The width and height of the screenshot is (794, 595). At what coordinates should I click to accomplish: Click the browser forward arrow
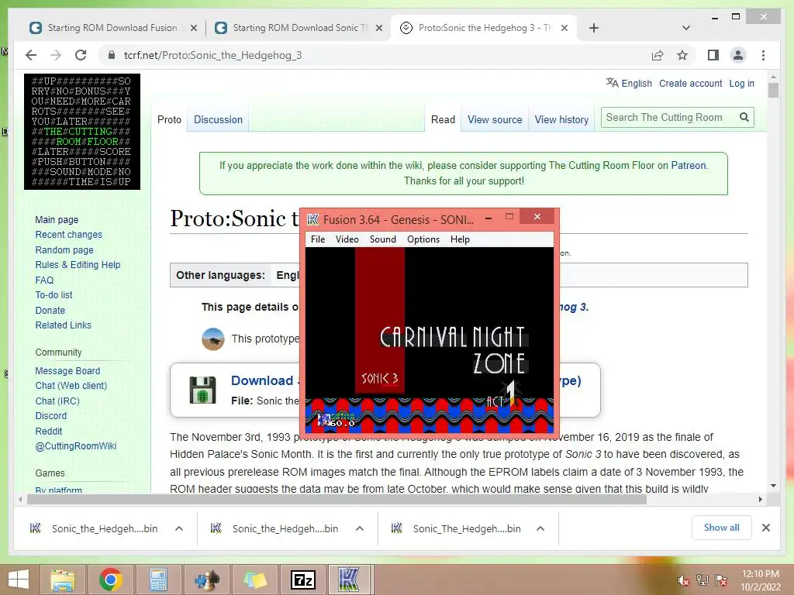(x=56, y=55)
